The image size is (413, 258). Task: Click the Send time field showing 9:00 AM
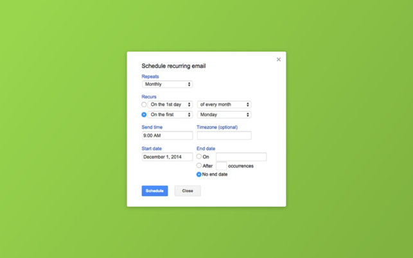click(x=167, y=135)
